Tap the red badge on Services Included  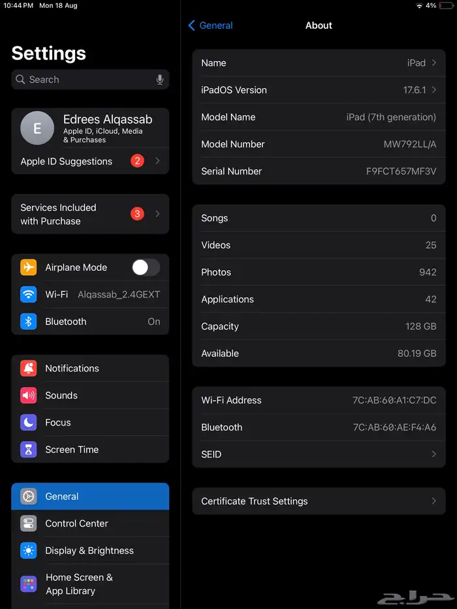[x=137, y=213]
